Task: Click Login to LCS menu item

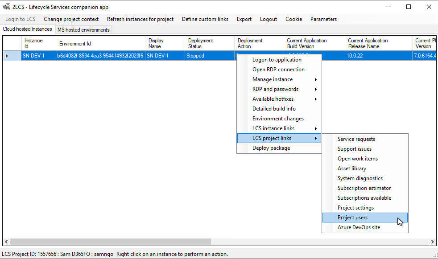Action: point(21,19)
